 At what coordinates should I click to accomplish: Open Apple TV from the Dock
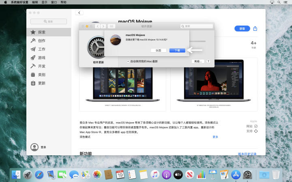point(178,175)
